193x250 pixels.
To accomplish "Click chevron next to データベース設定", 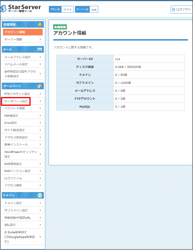I will coord(40,101).
